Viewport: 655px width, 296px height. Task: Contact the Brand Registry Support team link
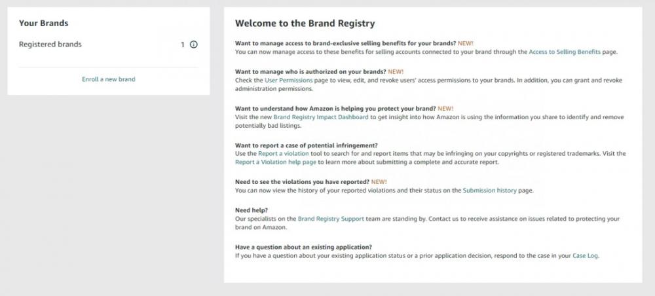tap(331, 219)
